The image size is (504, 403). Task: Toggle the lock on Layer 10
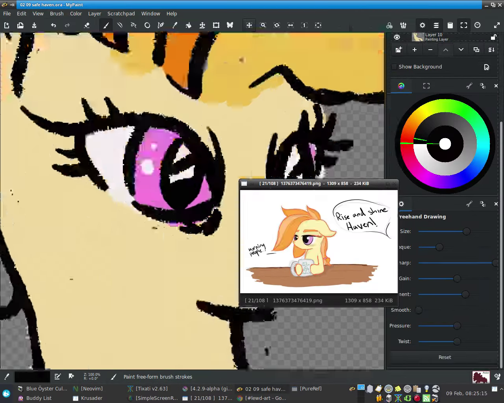tap(493, 37)
